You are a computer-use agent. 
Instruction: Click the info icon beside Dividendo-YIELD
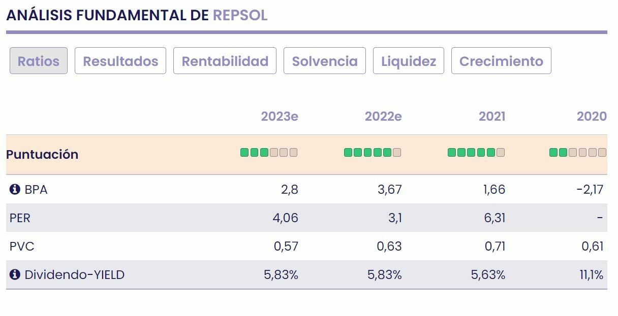(x=15, y=275)
